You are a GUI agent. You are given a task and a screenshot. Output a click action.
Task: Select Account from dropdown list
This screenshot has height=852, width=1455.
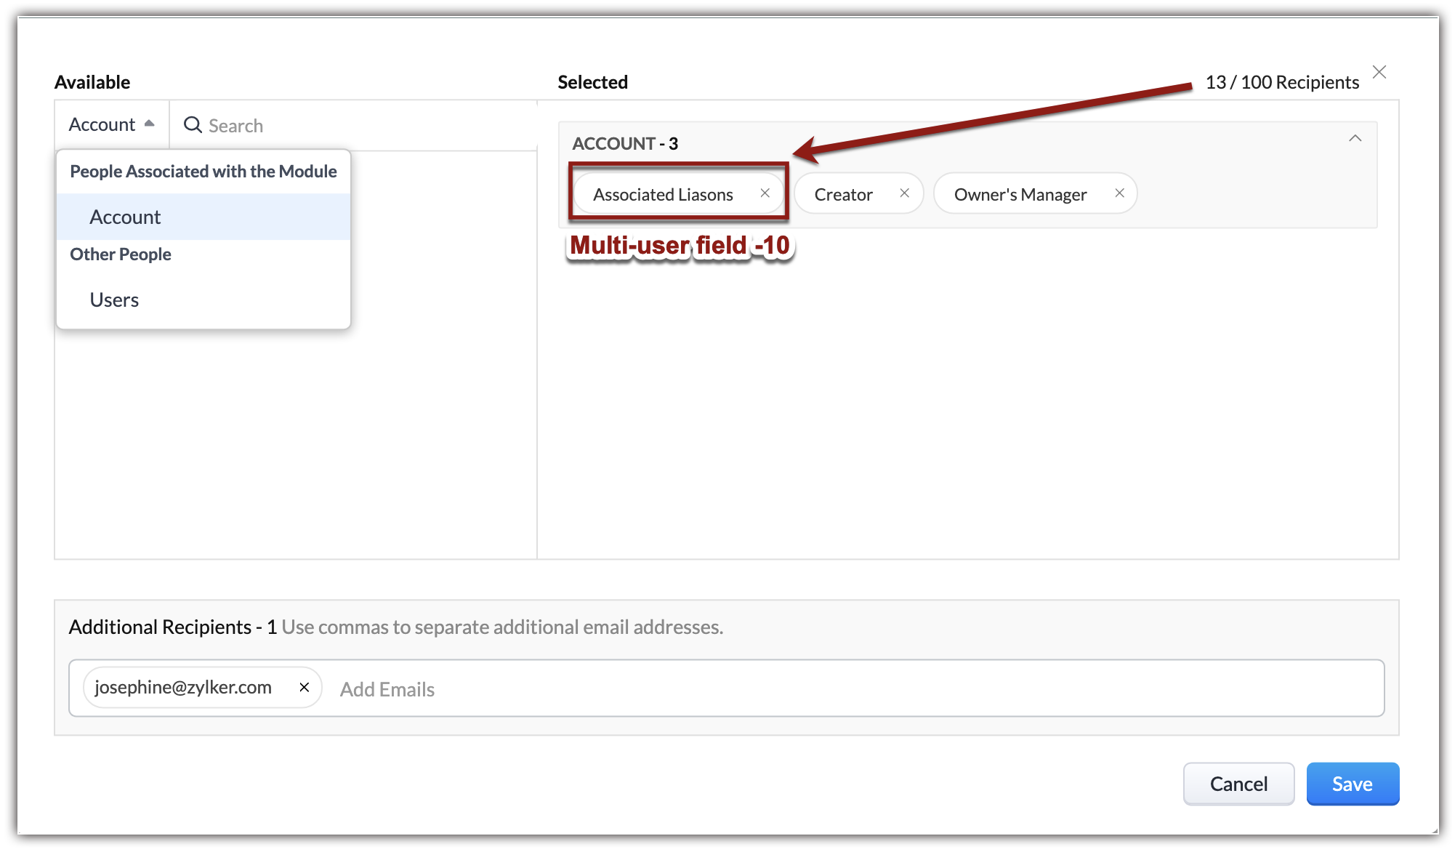125,217
